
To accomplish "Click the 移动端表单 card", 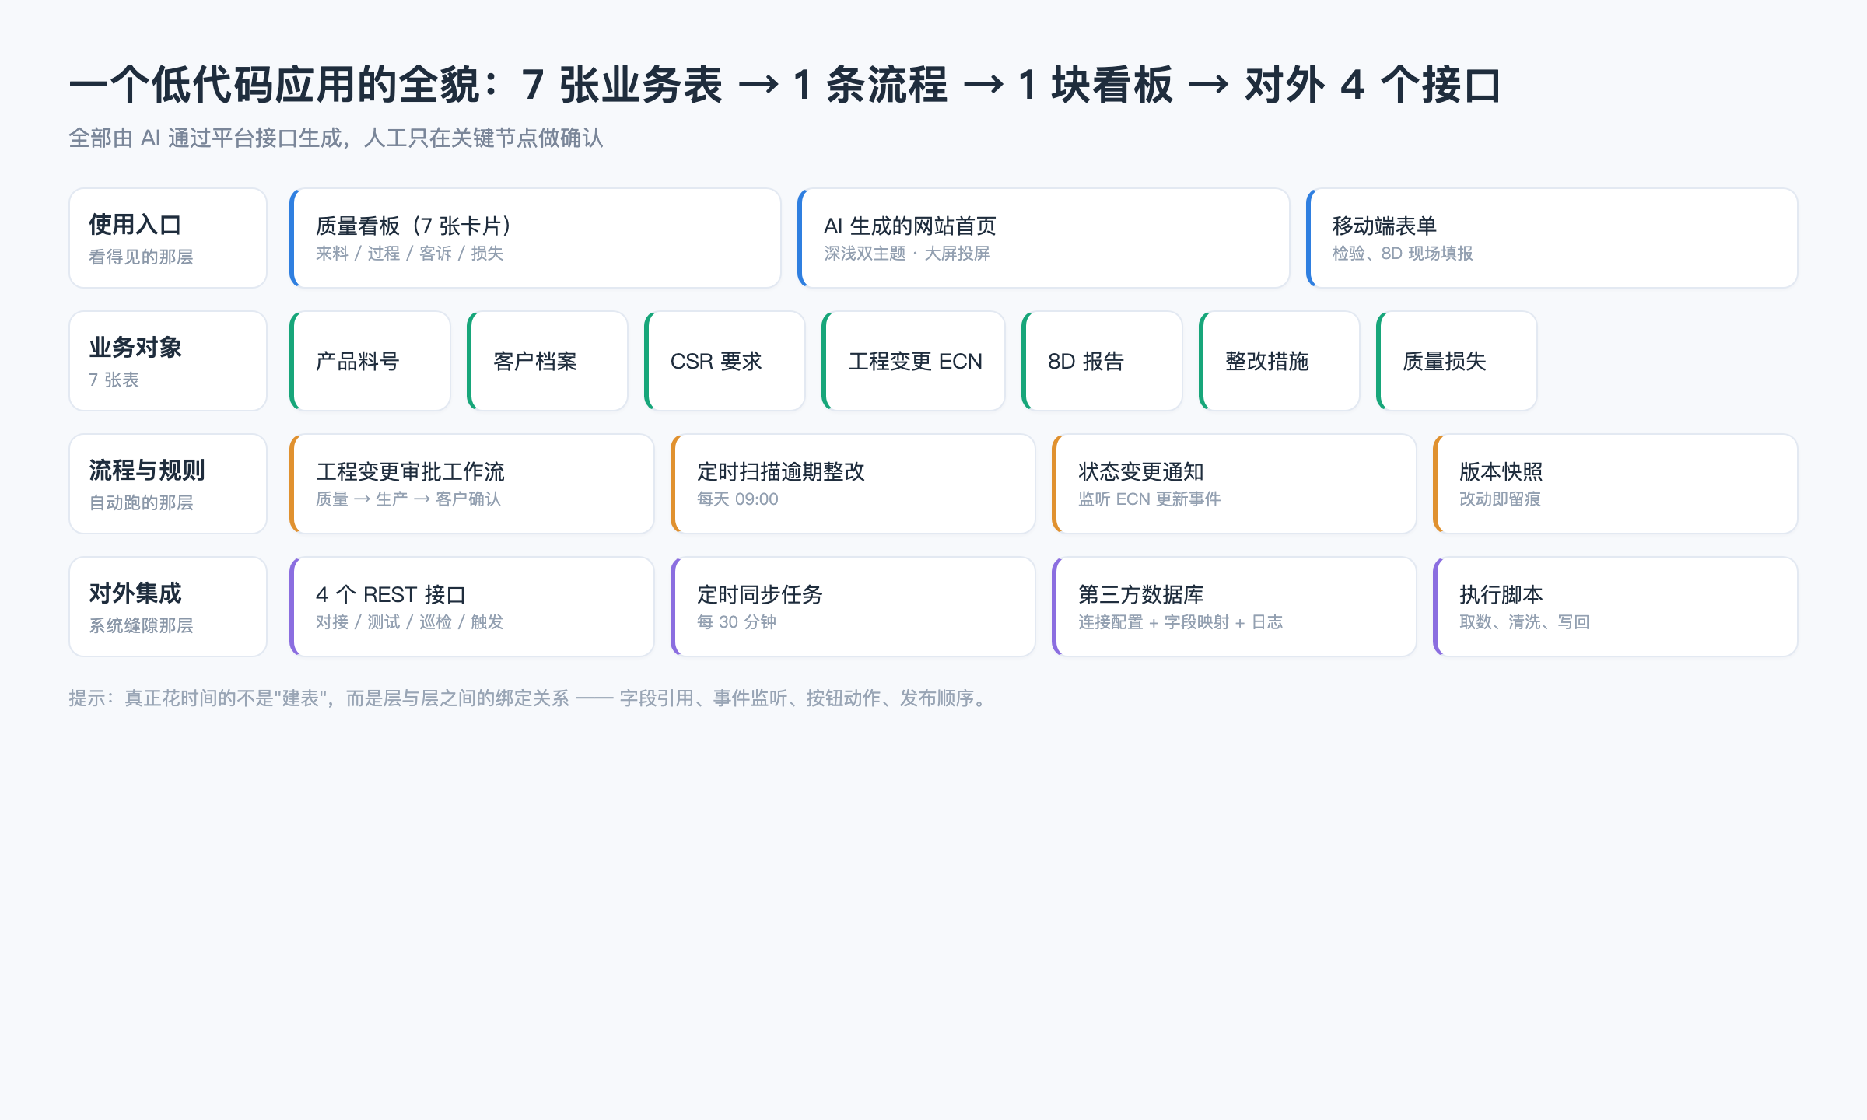I will [x=1551, y=238].
